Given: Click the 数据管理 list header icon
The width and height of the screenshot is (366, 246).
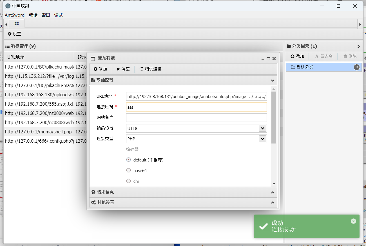Looking at the screenshot, I should pos(8,46).
